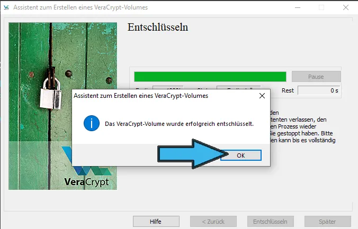Viewport: 358px width, 229px height.
Task: Click the padlock door image
Action: point(63,106)
